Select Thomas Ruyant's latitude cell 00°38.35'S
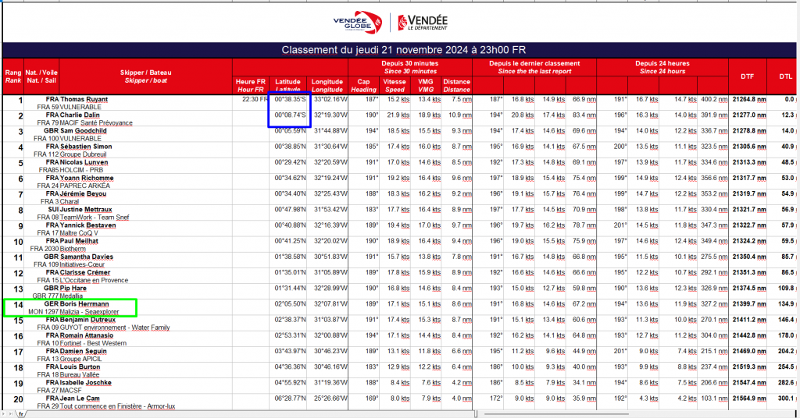800x418 pixels. pos(291,100)
